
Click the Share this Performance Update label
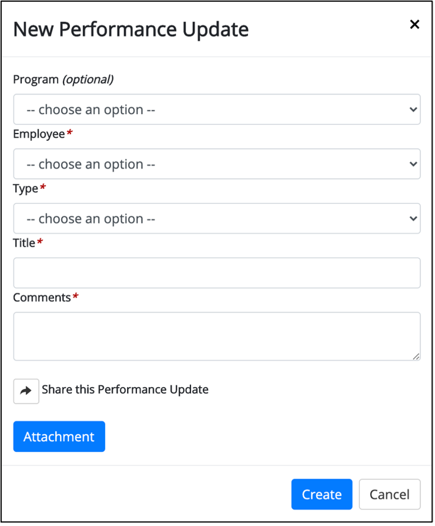tap(125, 389)
